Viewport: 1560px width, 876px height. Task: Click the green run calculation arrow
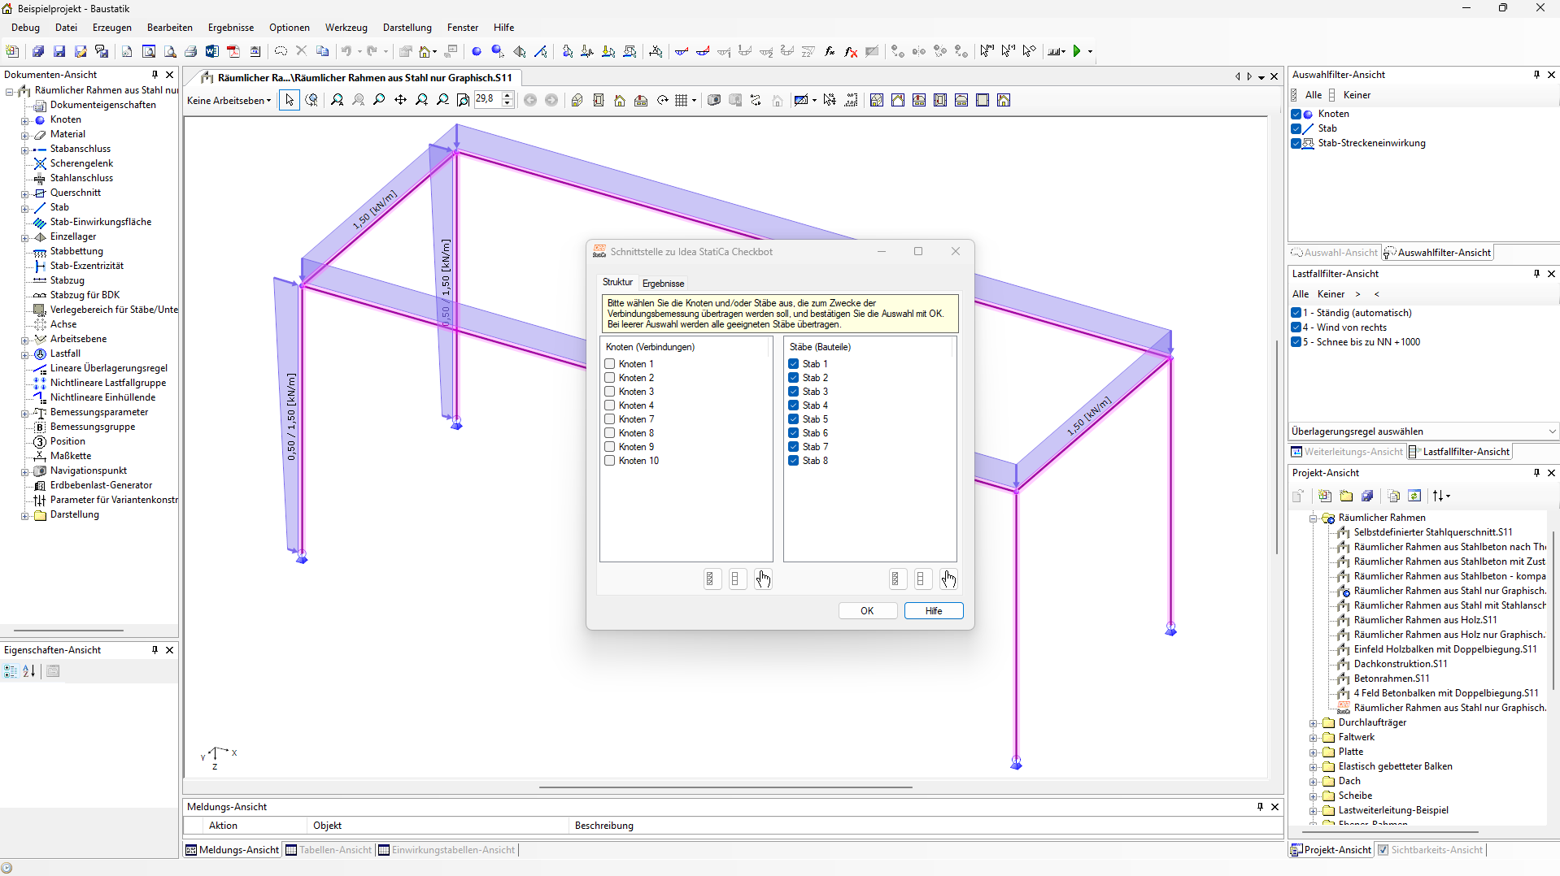point(1077,51)
